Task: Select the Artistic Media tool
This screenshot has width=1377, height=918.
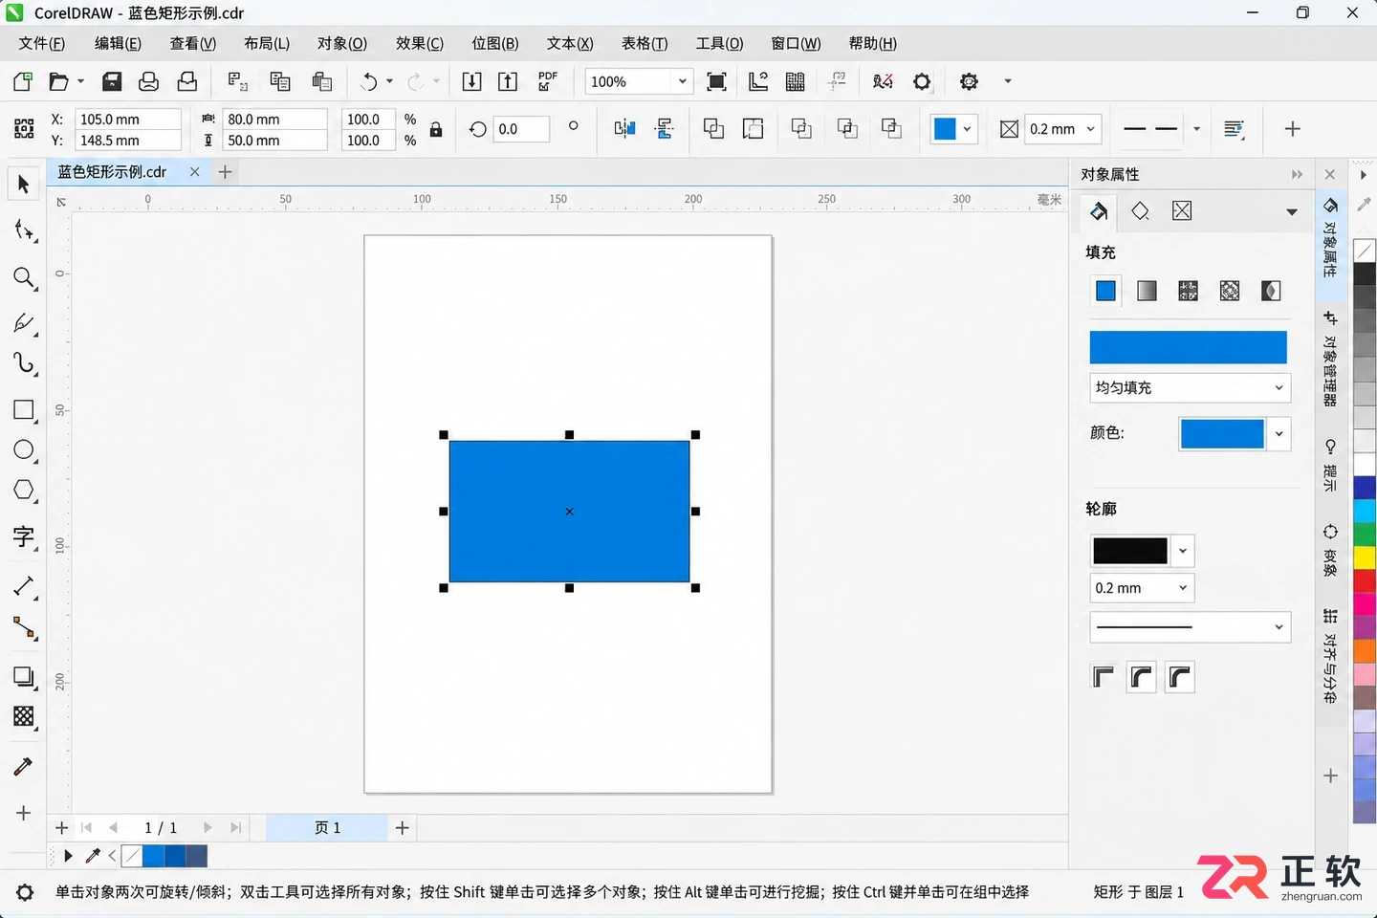Action: click(x=24, y=363)
